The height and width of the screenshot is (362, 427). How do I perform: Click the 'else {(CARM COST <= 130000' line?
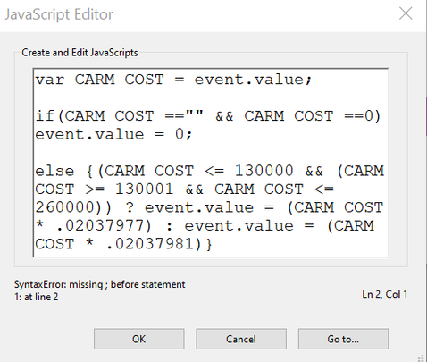click(210, 171)
